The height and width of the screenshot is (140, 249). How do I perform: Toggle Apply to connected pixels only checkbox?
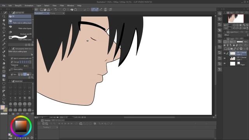(12, 58)
